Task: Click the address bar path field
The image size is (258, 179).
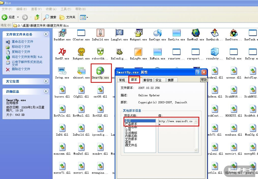Action: pyautogui.click(x=135, y=25)
